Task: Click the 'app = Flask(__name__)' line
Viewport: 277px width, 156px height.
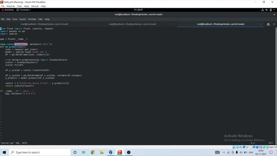Action: click(x=13, y=39)
